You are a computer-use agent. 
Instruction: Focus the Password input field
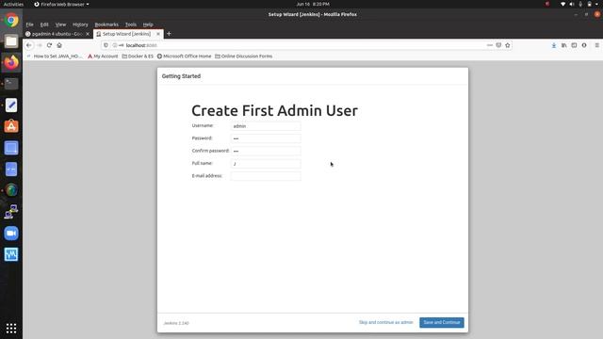pos(266,138)
